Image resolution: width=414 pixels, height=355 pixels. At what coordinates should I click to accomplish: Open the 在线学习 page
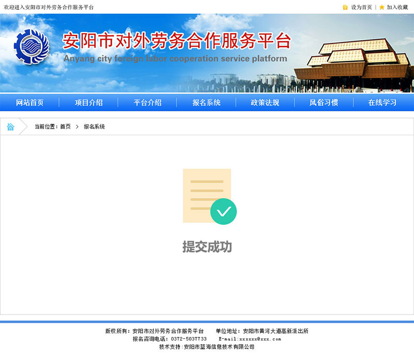pos(382,103)
